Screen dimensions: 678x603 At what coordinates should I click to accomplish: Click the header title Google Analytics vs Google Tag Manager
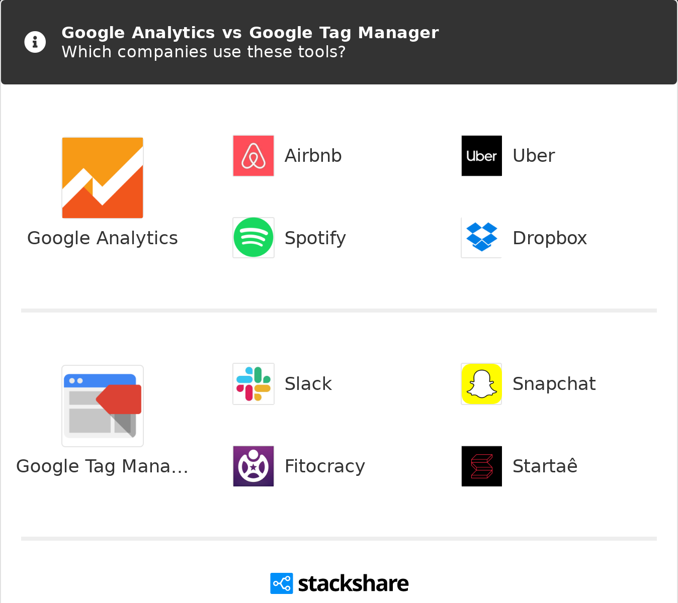point(250,33)
